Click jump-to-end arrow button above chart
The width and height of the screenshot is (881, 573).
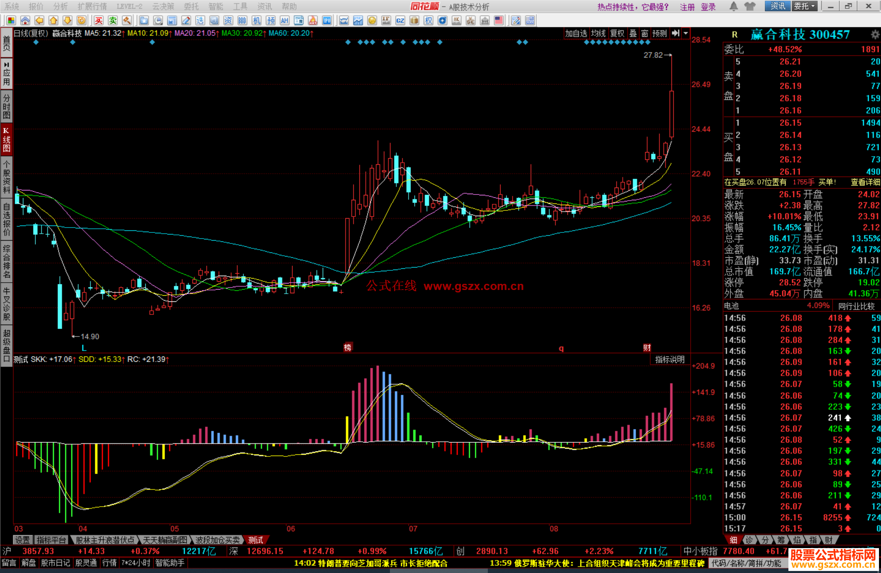point(676,33)
